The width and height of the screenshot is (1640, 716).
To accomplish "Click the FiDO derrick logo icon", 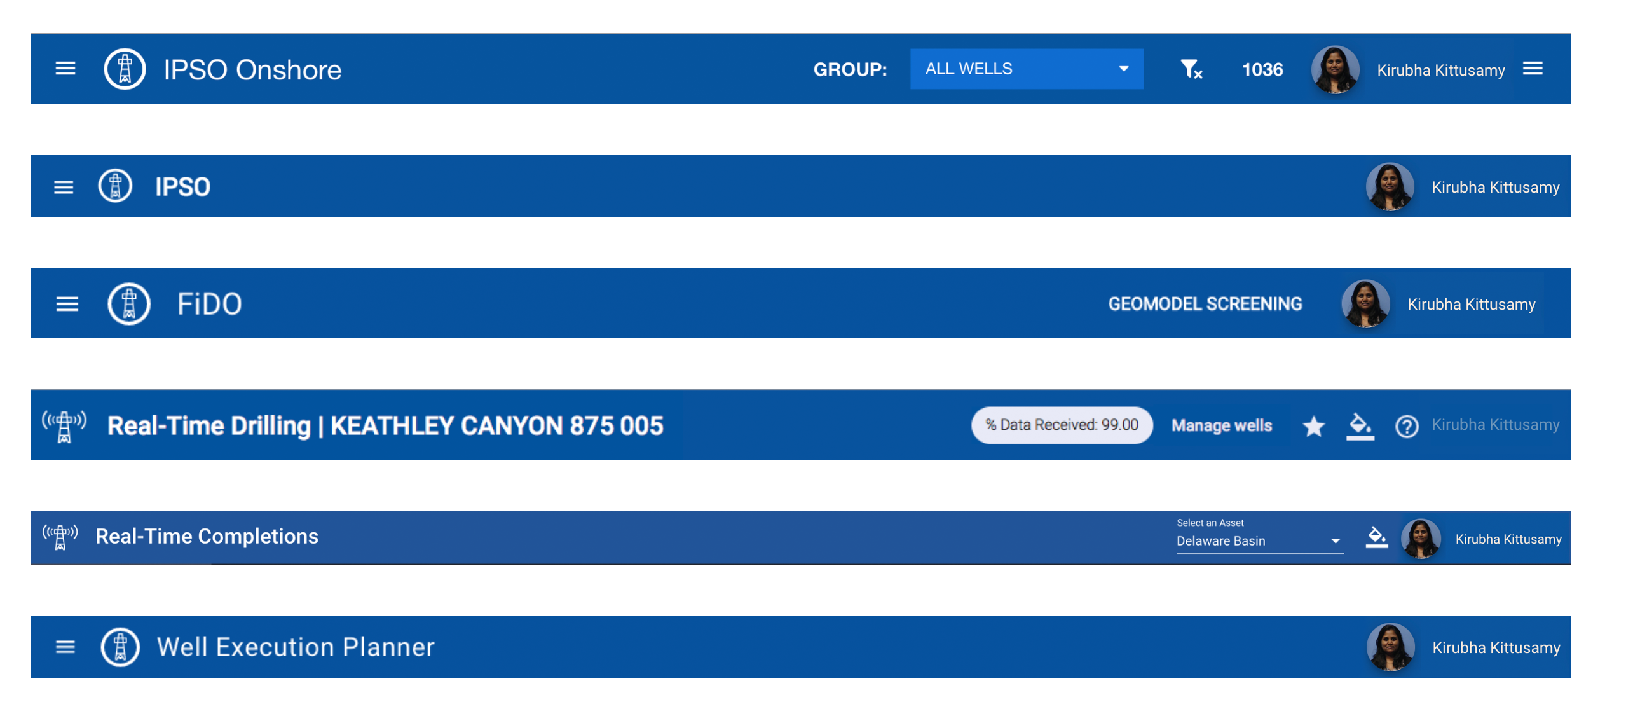I will pyautogui.click(x=128, y=304).
